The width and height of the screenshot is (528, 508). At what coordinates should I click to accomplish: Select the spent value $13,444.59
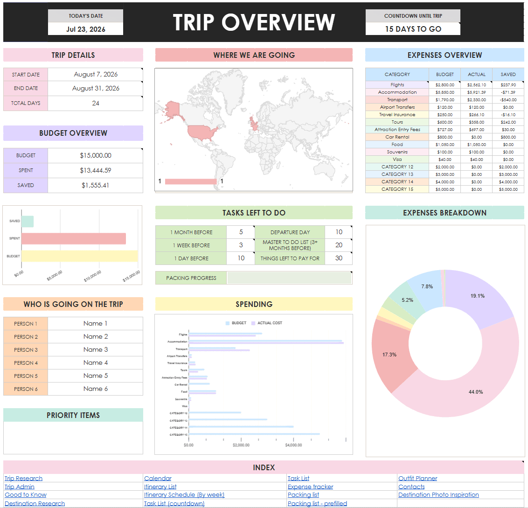(x=95, y=170)
